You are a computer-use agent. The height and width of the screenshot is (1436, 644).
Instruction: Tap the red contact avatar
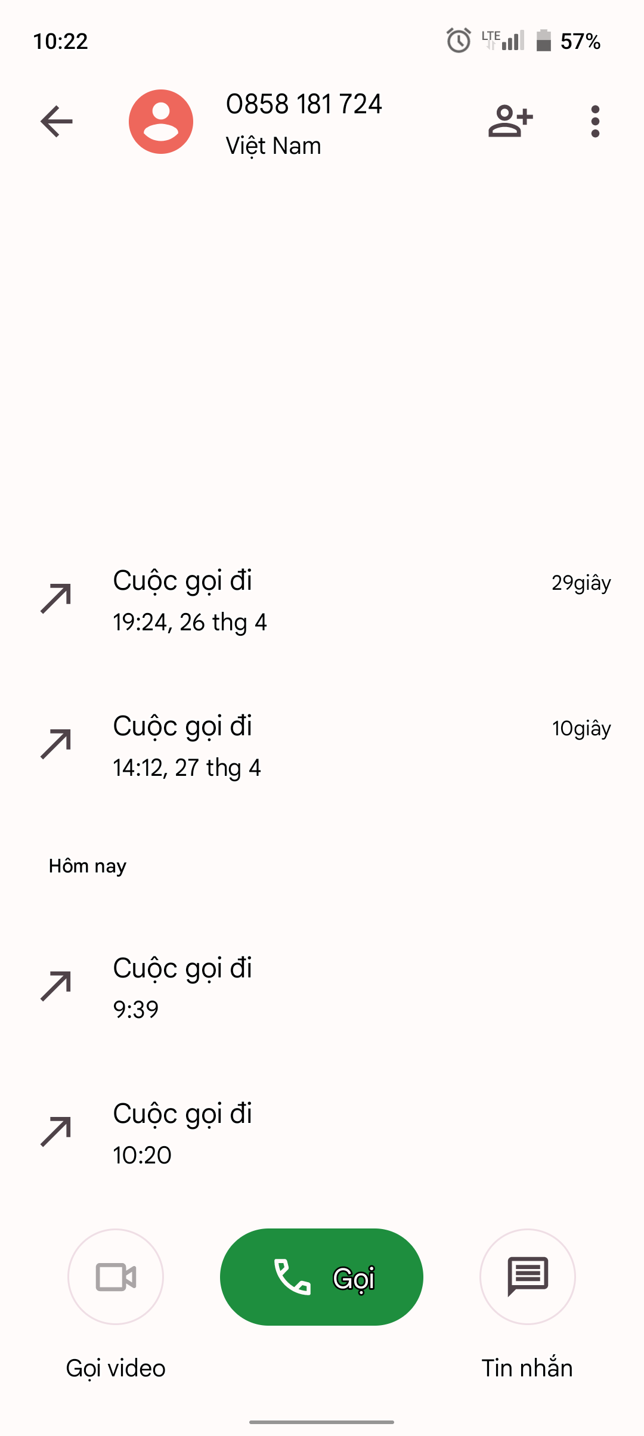pos(161,122)
